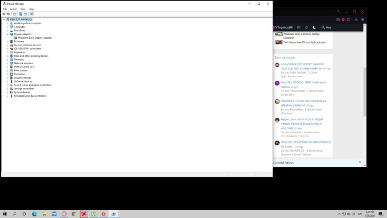Viewport: 387px width, 218px height.
Task: Click the taskbar search magnifier icon
Action: tap(15, 214)
